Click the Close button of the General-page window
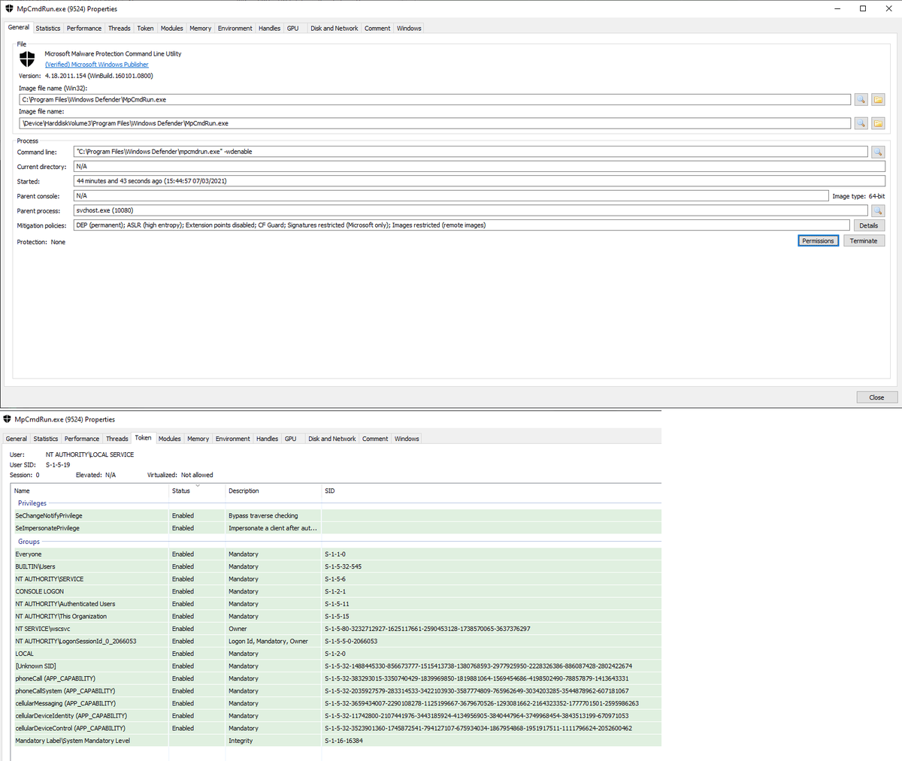The image size is (902, 761). click(876, 397)
